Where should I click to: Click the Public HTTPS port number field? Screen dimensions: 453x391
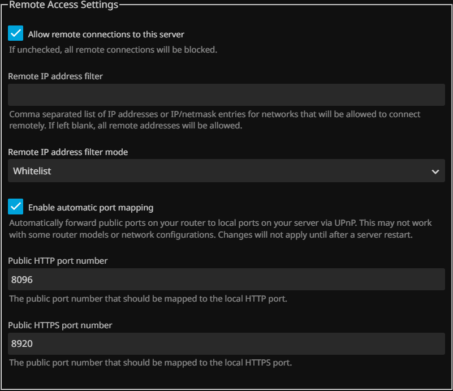pyautogui.click(x=226, y=344)
